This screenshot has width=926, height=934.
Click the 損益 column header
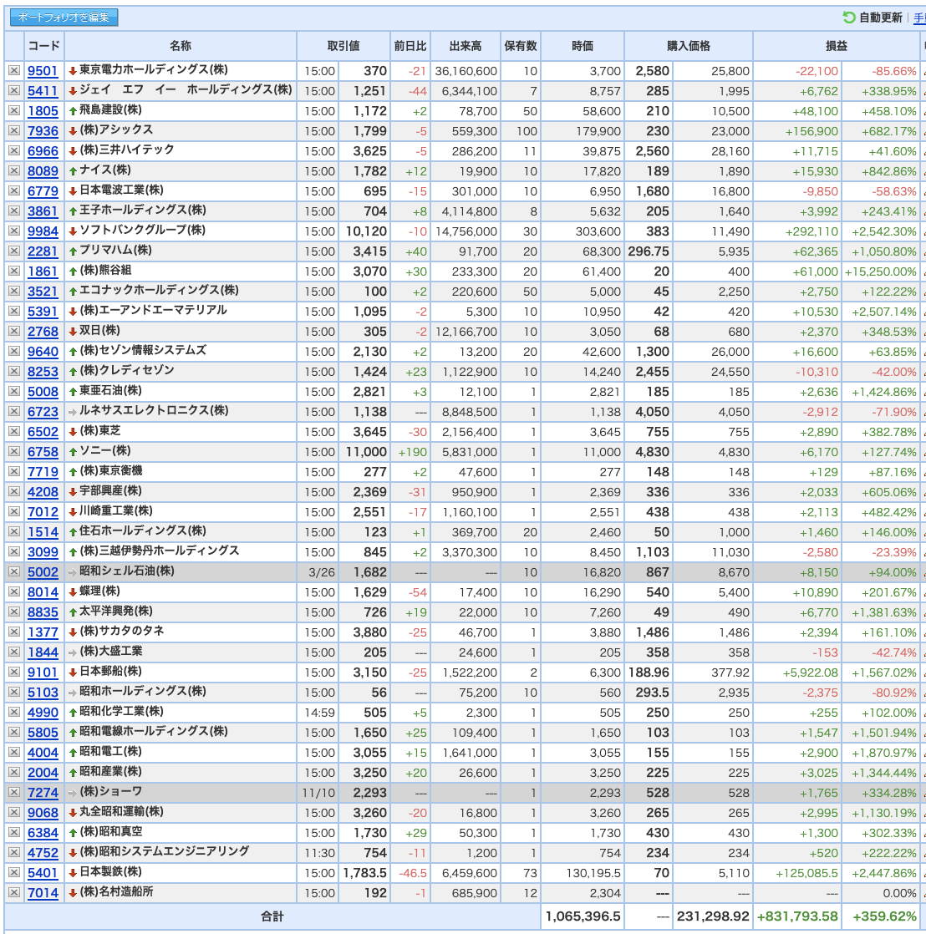click(836, 46)
